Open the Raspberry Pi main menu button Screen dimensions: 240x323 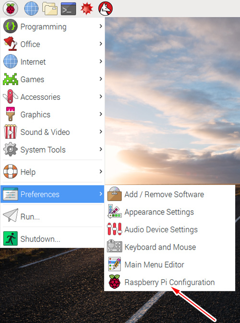pyautogui.click(x=10, y=9)
